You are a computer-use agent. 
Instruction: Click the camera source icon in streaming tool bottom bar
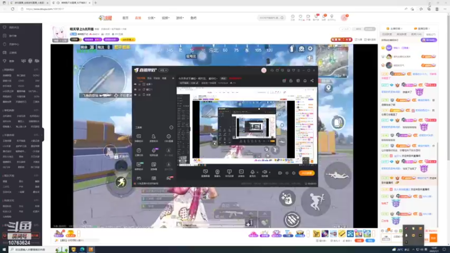[217, 172]
